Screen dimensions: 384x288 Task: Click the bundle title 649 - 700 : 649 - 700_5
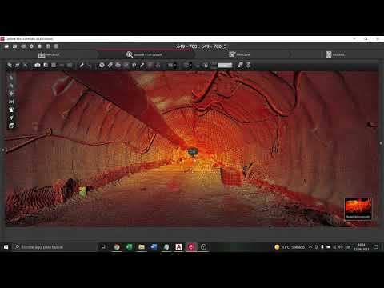202,46
